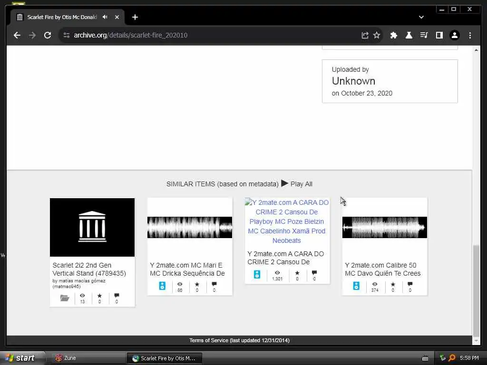Screen dimensions: 487x365
Task: Click Play All similar items
Action: tap(297, 184)
